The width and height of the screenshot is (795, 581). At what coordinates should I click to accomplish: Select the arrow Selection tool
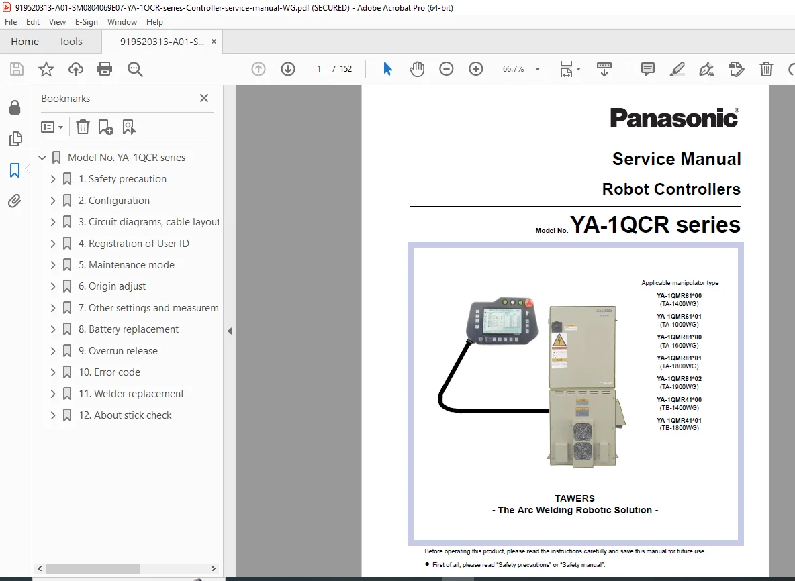(x=387, y=69)
